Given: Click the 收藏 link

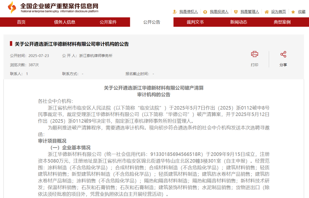Looking at the screenshot, I should coord(302,12).
